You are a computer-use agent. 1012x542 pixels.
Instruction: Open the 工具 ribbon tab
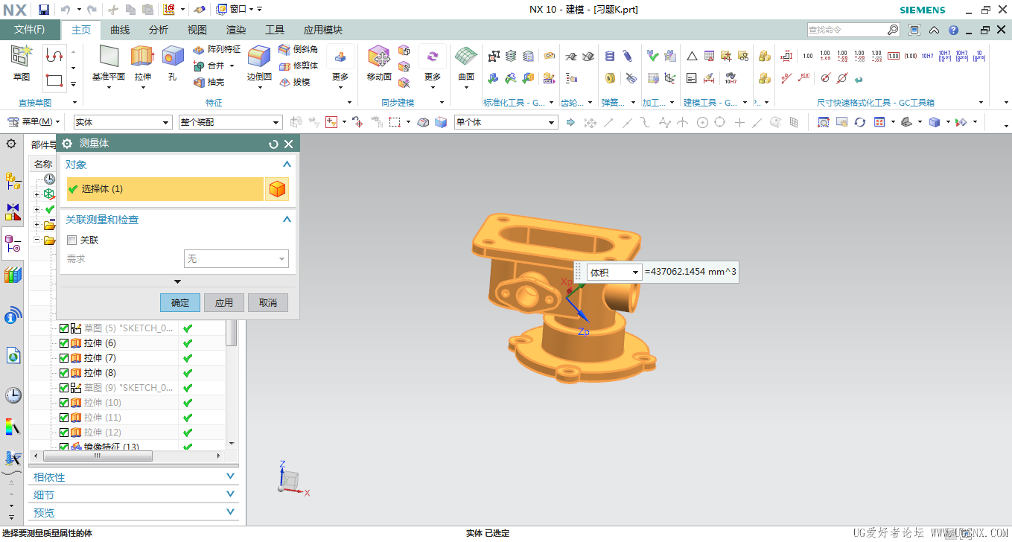tap(275, 30)
